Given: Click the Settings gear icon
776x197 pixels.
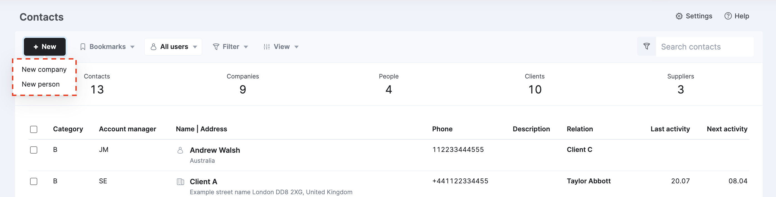Looking at the screenshot, I should (x=679, y=16).
